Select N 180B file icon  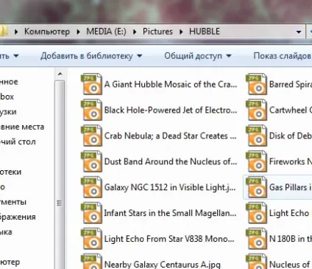point(256,239)
